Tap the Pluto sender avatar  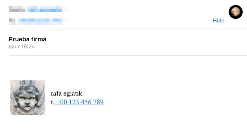click(x=236, y=12)
